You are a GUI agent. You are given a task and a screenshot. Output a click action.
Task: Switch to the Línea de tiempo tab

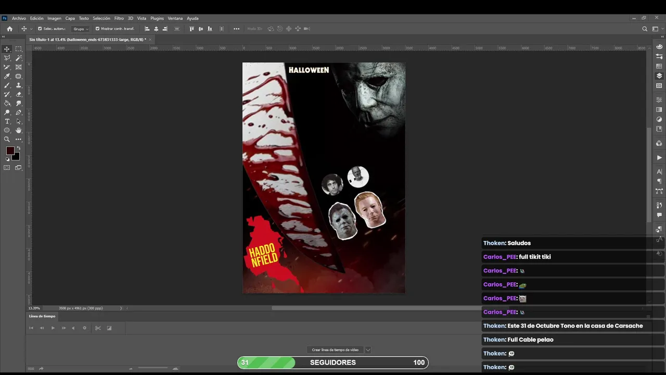coord(42,316)
